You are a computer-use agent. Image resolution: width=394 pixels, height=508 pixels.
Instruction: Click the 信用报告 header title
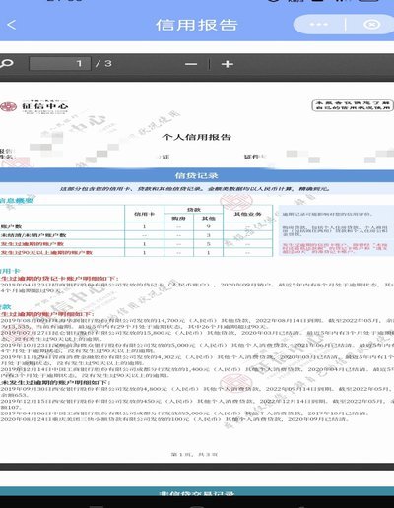tap(196, 25)
